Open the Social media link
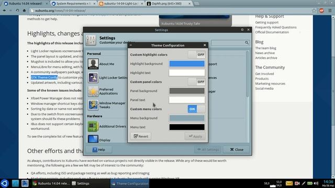Viewport: 335px width, 188px height. [x=264, y=88]
